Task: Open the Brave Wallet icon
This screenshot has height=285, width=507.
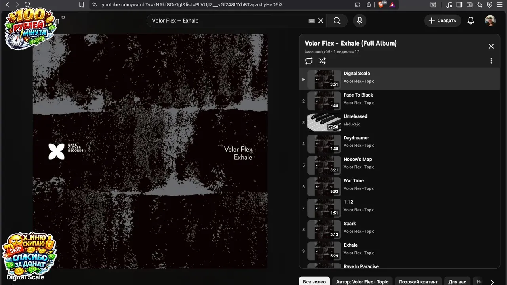Action: click(x=469, y=5)
